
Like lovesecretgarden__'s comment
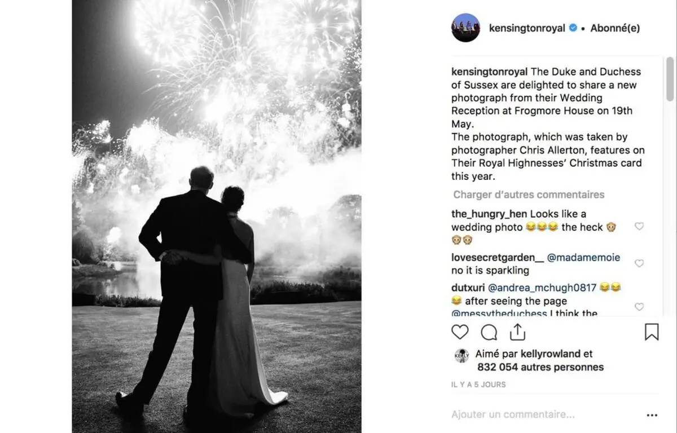tap(639, 263)
